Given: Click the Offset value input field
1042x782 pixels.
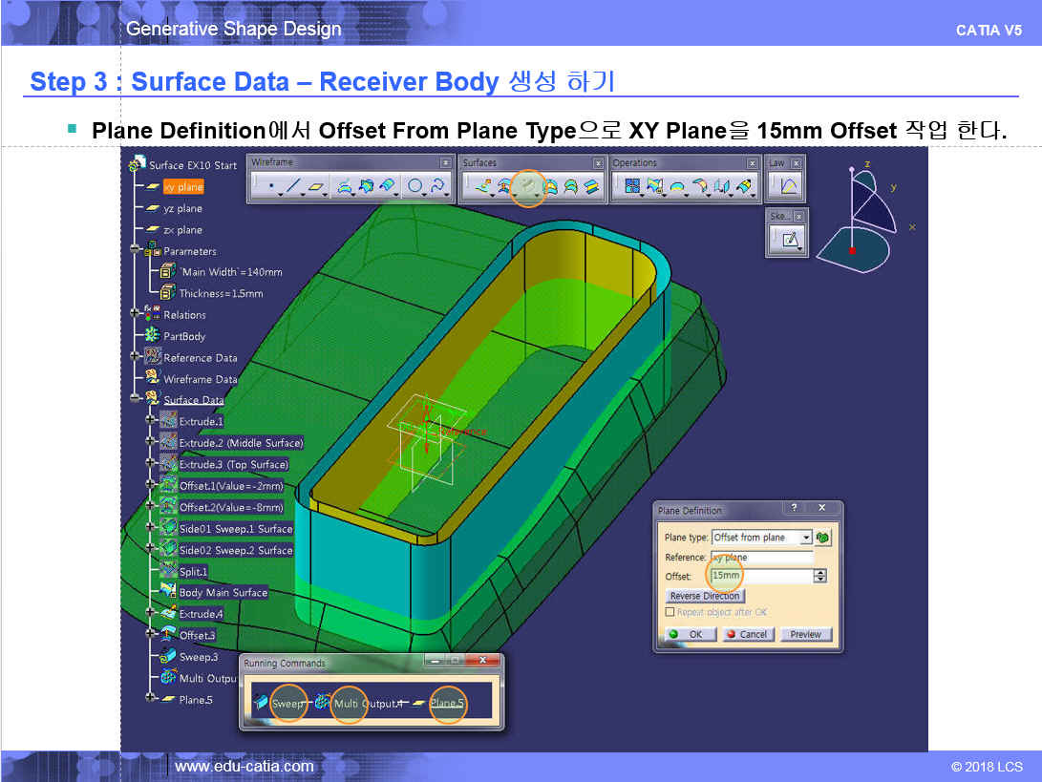Looking at the screenshot, I should 760,576.
